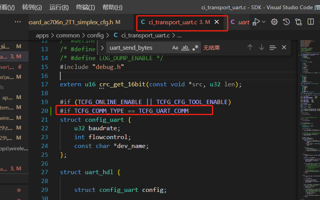
Task: Close the ci_transport_uart.c tab
Action: [x=217, y=22]
